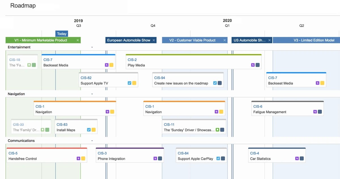This screenshot has width=340, height=179.
Task: Click the epic icon on Handsfree Control card
Action: [x=78, y=159]
